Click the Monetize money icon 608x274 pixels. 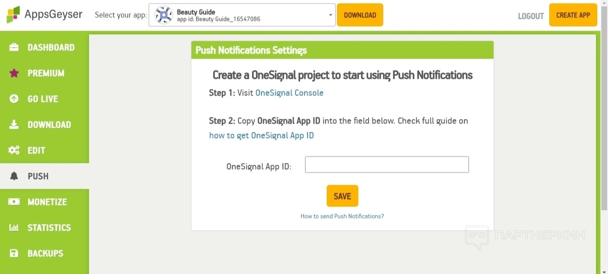(14, 202)
